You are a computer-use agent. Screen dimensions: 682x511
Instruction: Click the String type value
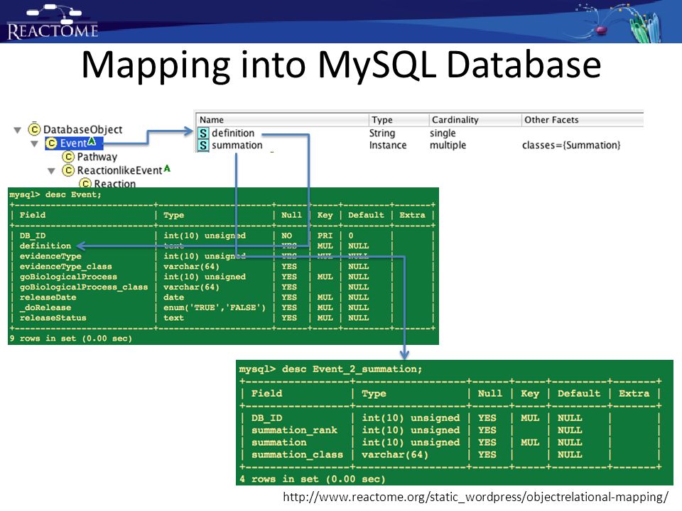coord(382,133)
